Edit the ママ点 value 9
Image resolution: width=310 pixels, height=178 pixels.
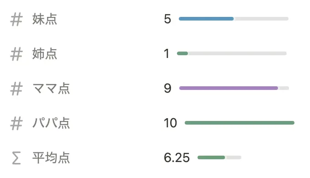click(167, 88)
